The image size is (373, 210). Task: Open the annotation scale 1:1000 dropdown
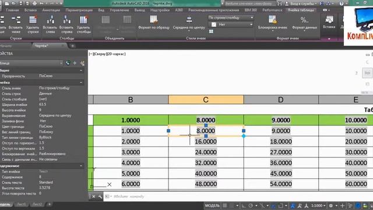pyautogui.click(x=319, y=205)
